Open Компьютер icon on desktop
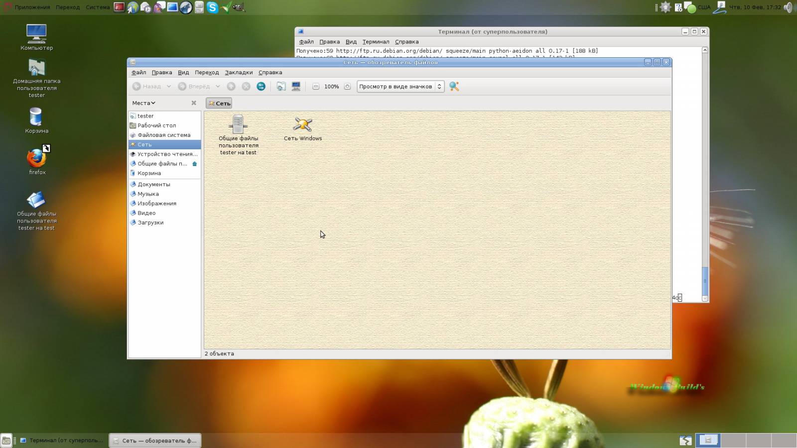The width and height of the screenshot is (797, 448). [x=37, y=37]
